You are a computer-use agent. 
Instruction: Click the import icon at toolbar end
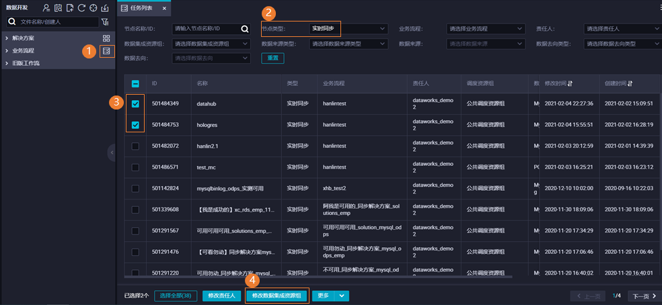(105, 8)
